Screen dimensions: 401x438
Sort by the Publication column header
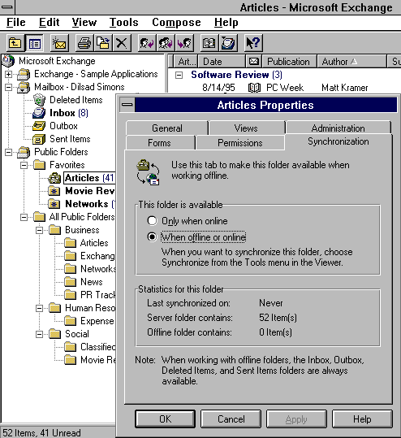(x=289, y=61)
